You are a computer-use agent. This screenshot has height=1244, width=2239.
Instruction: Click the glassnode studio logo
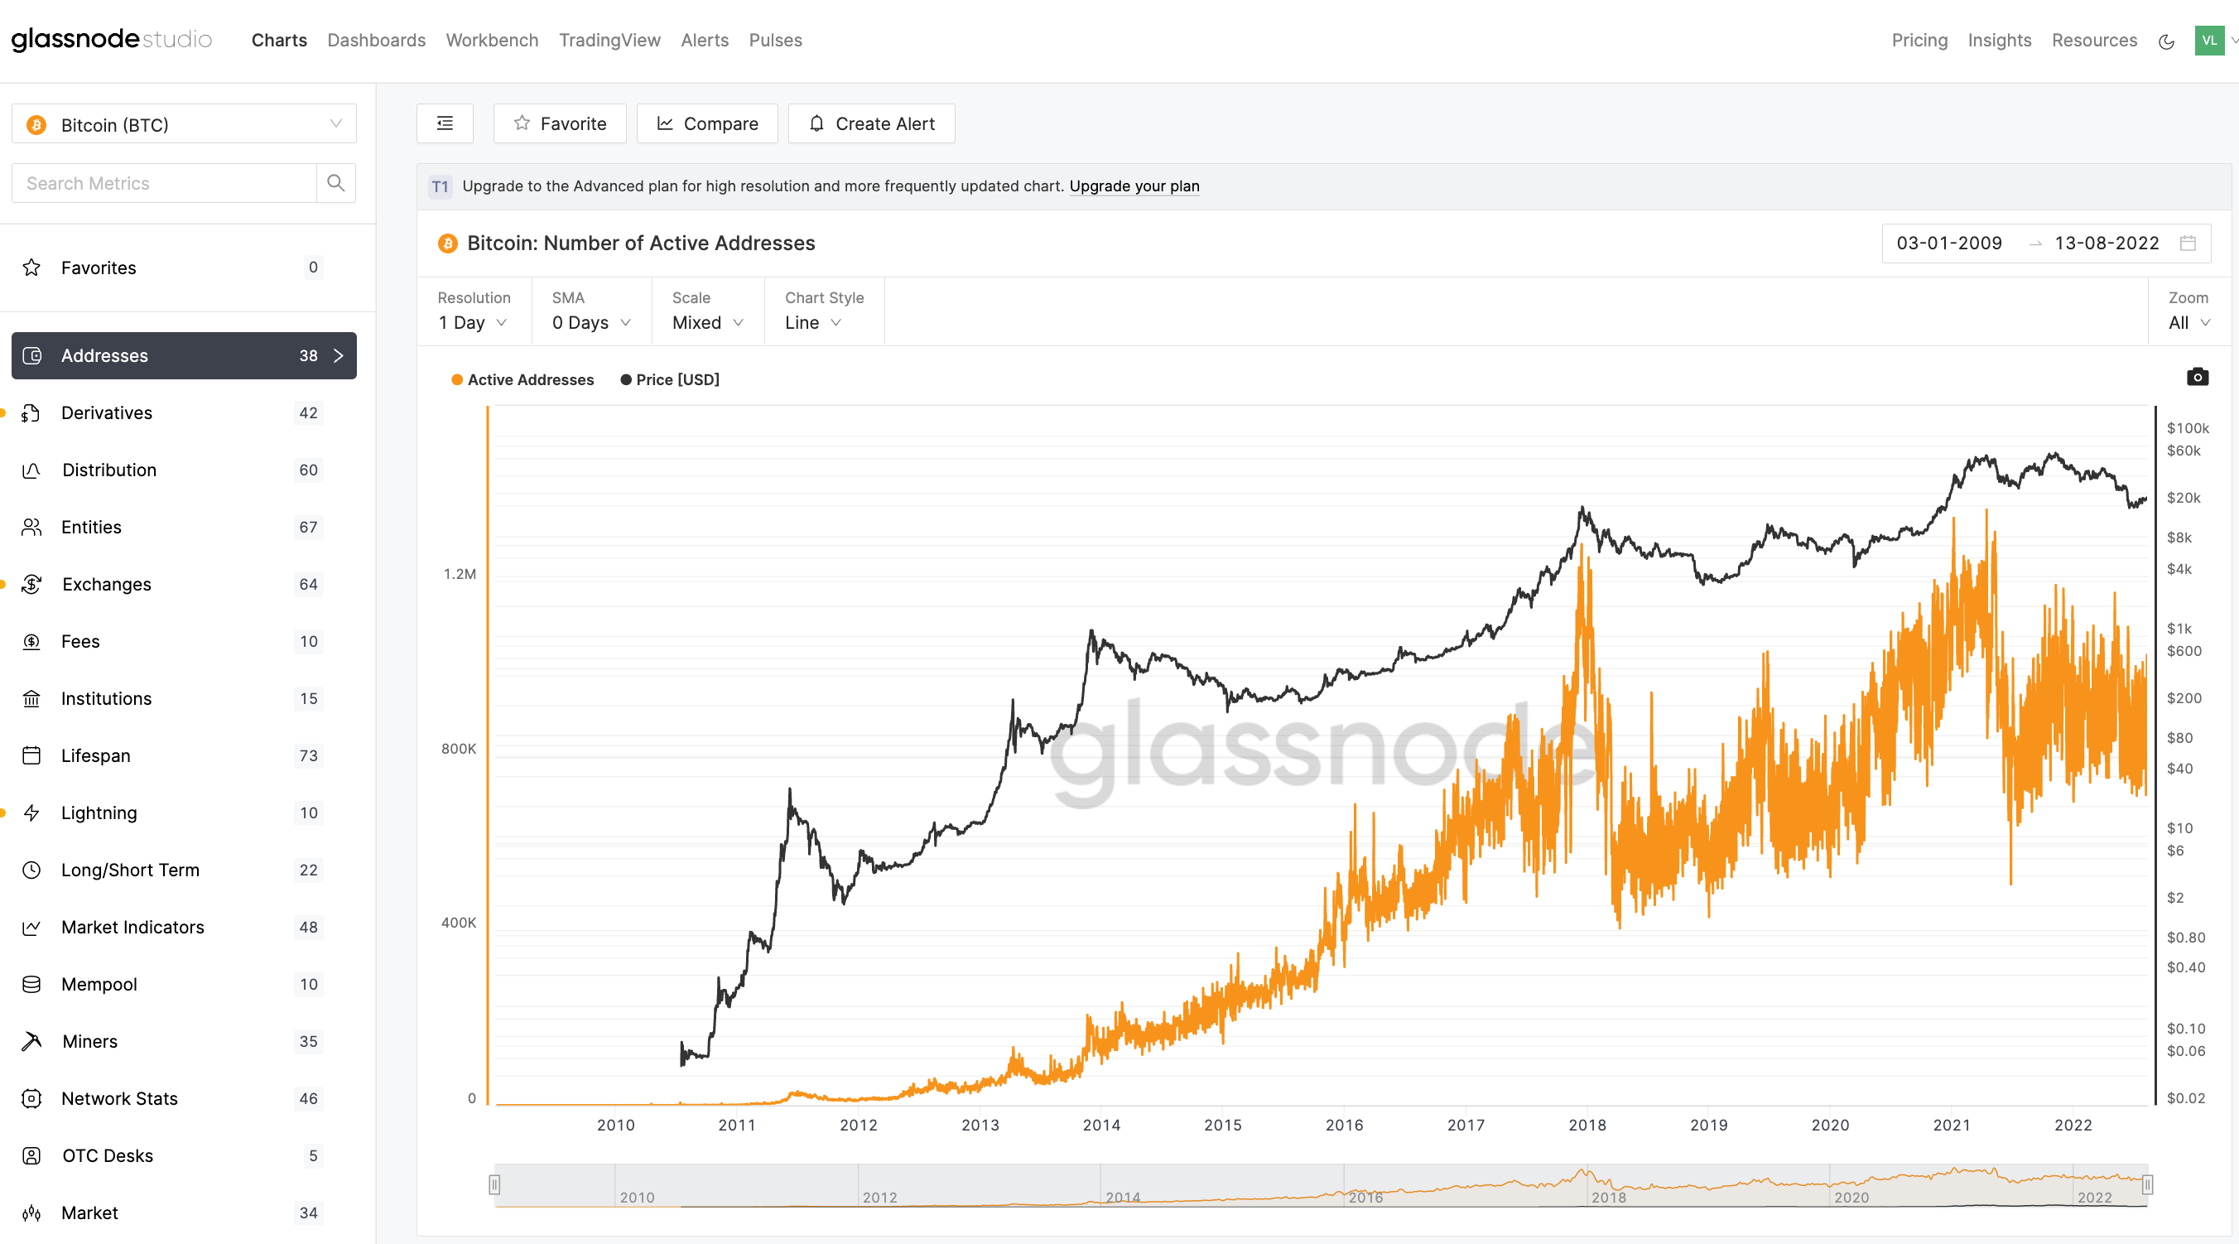point(111,40)
